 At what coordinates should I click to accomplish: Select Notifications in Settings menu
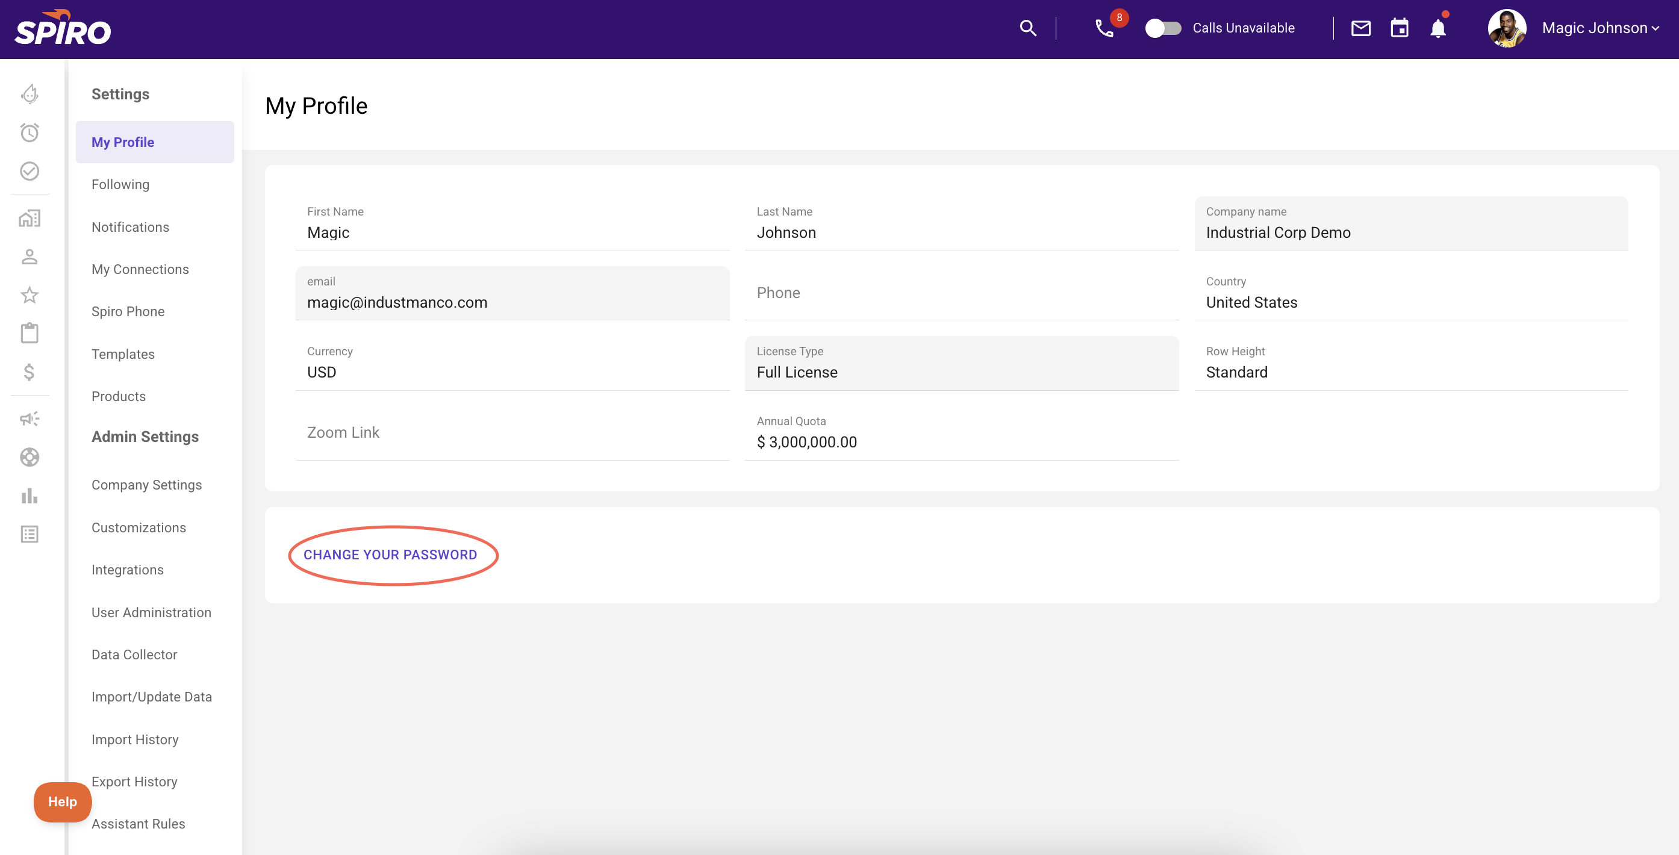point(130,227)
